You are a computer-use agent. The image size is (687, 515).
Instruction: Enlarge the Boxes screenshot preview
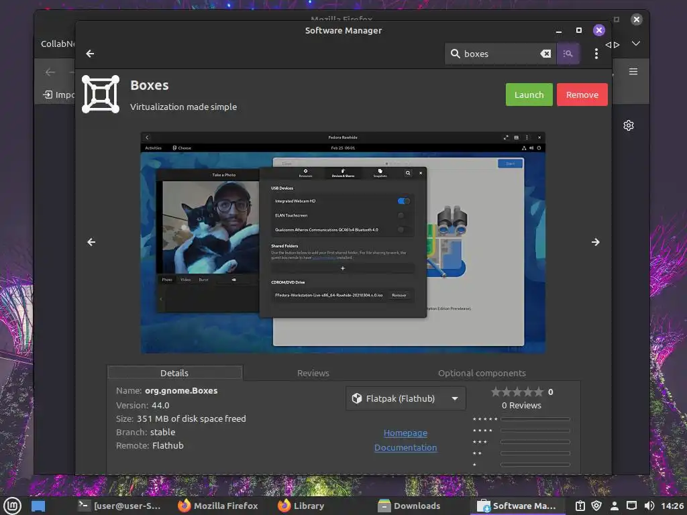(343, 243)
